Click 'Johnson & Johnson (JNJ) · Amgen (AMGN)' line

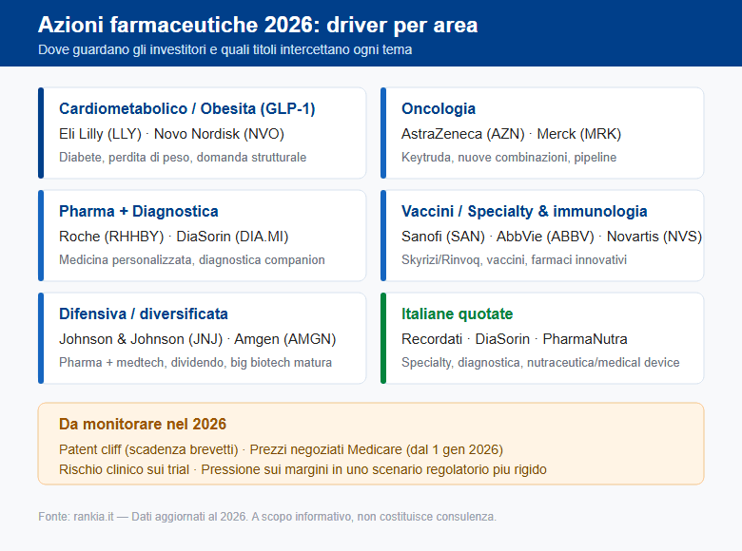[197, 339]
